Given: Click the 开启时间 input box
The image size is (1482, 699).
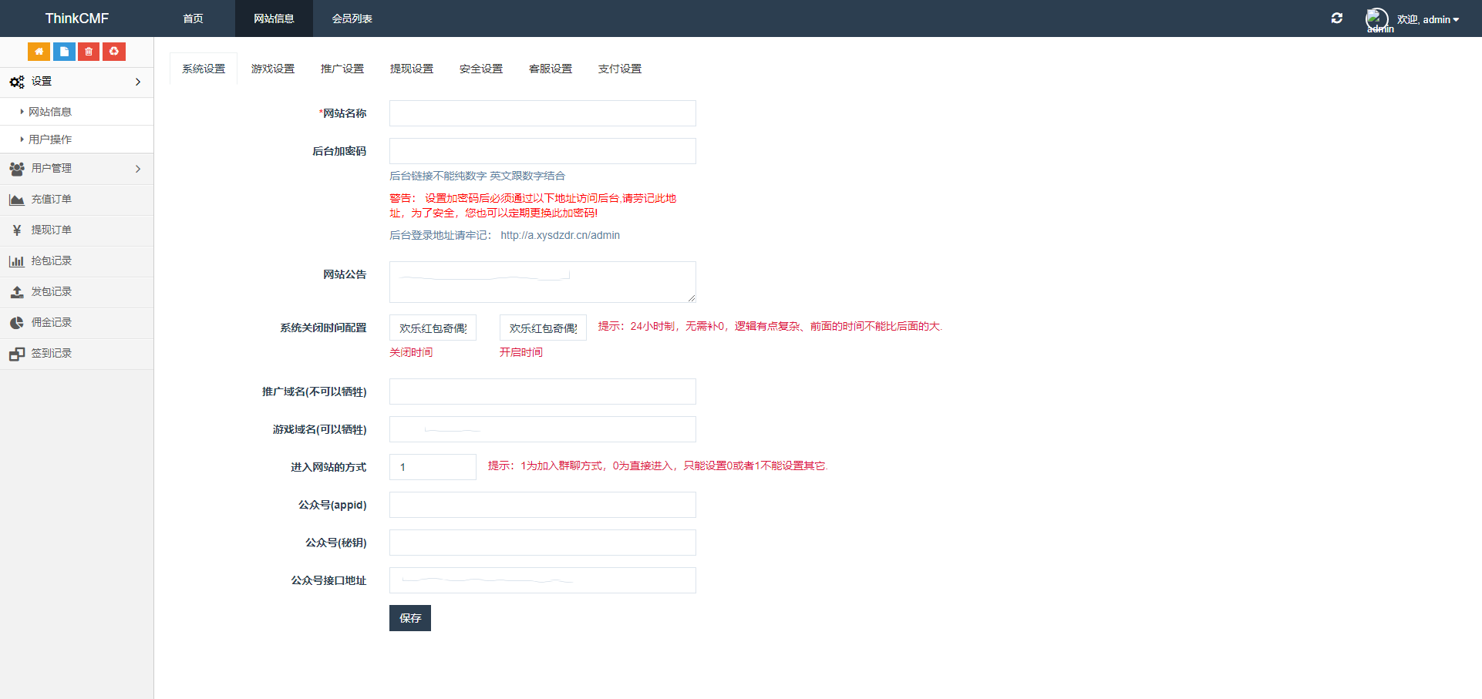Looking at the screenshot, I should tap(543, 328).
